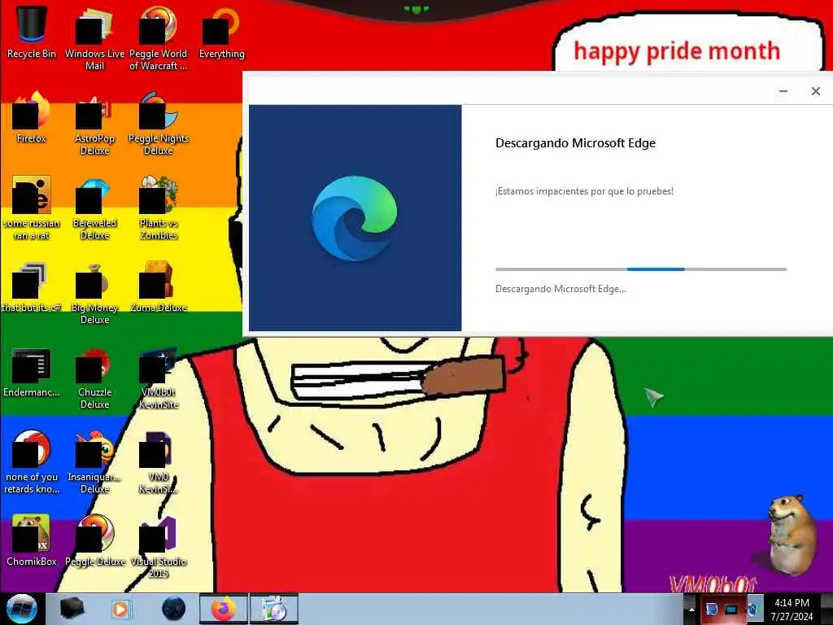Select the ChomikBox desktop icon
This screenshot has width=833, height=625.
(x=32, y=540)
